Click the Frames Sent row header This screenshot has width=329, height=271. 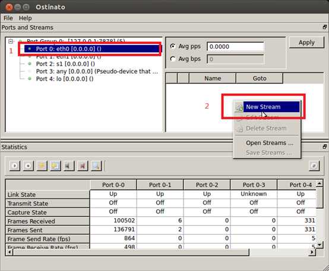click(x=48, y=230)
